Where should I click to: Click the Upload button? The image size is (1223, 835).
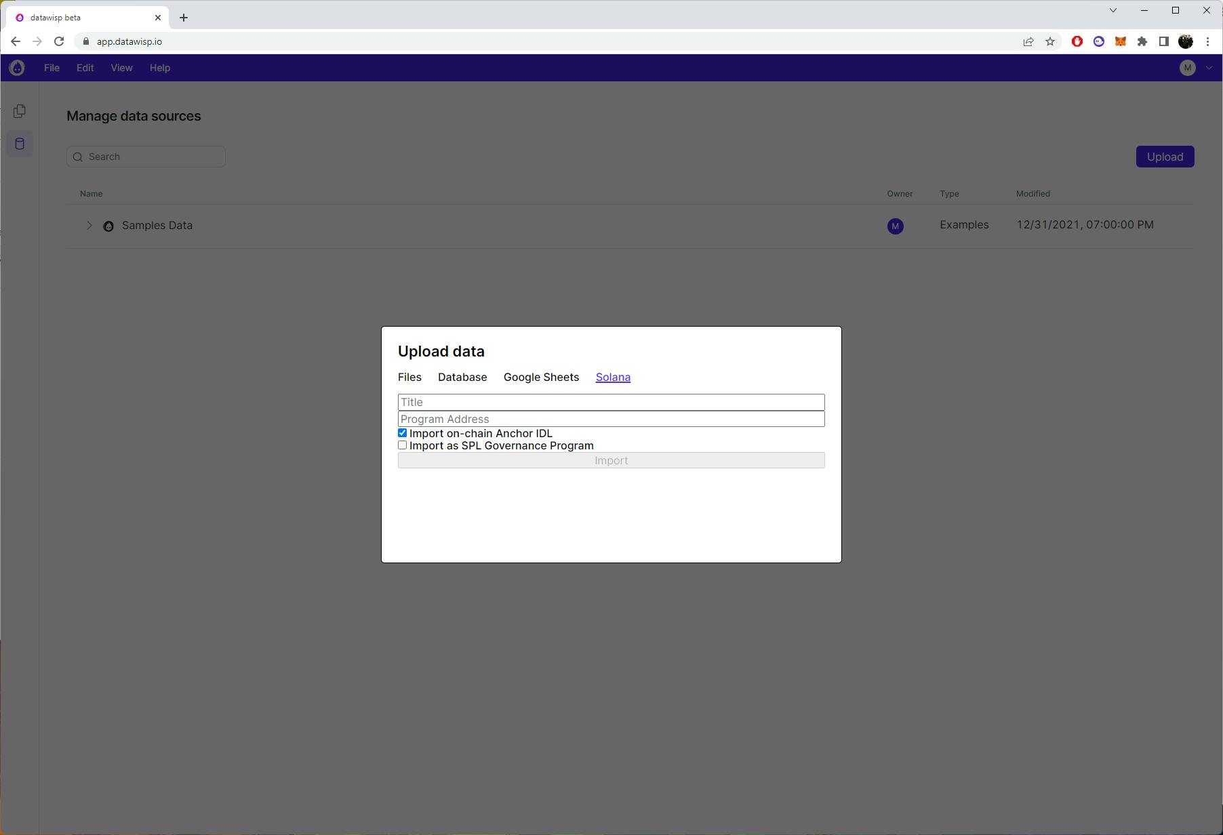tap(1165, 157)
